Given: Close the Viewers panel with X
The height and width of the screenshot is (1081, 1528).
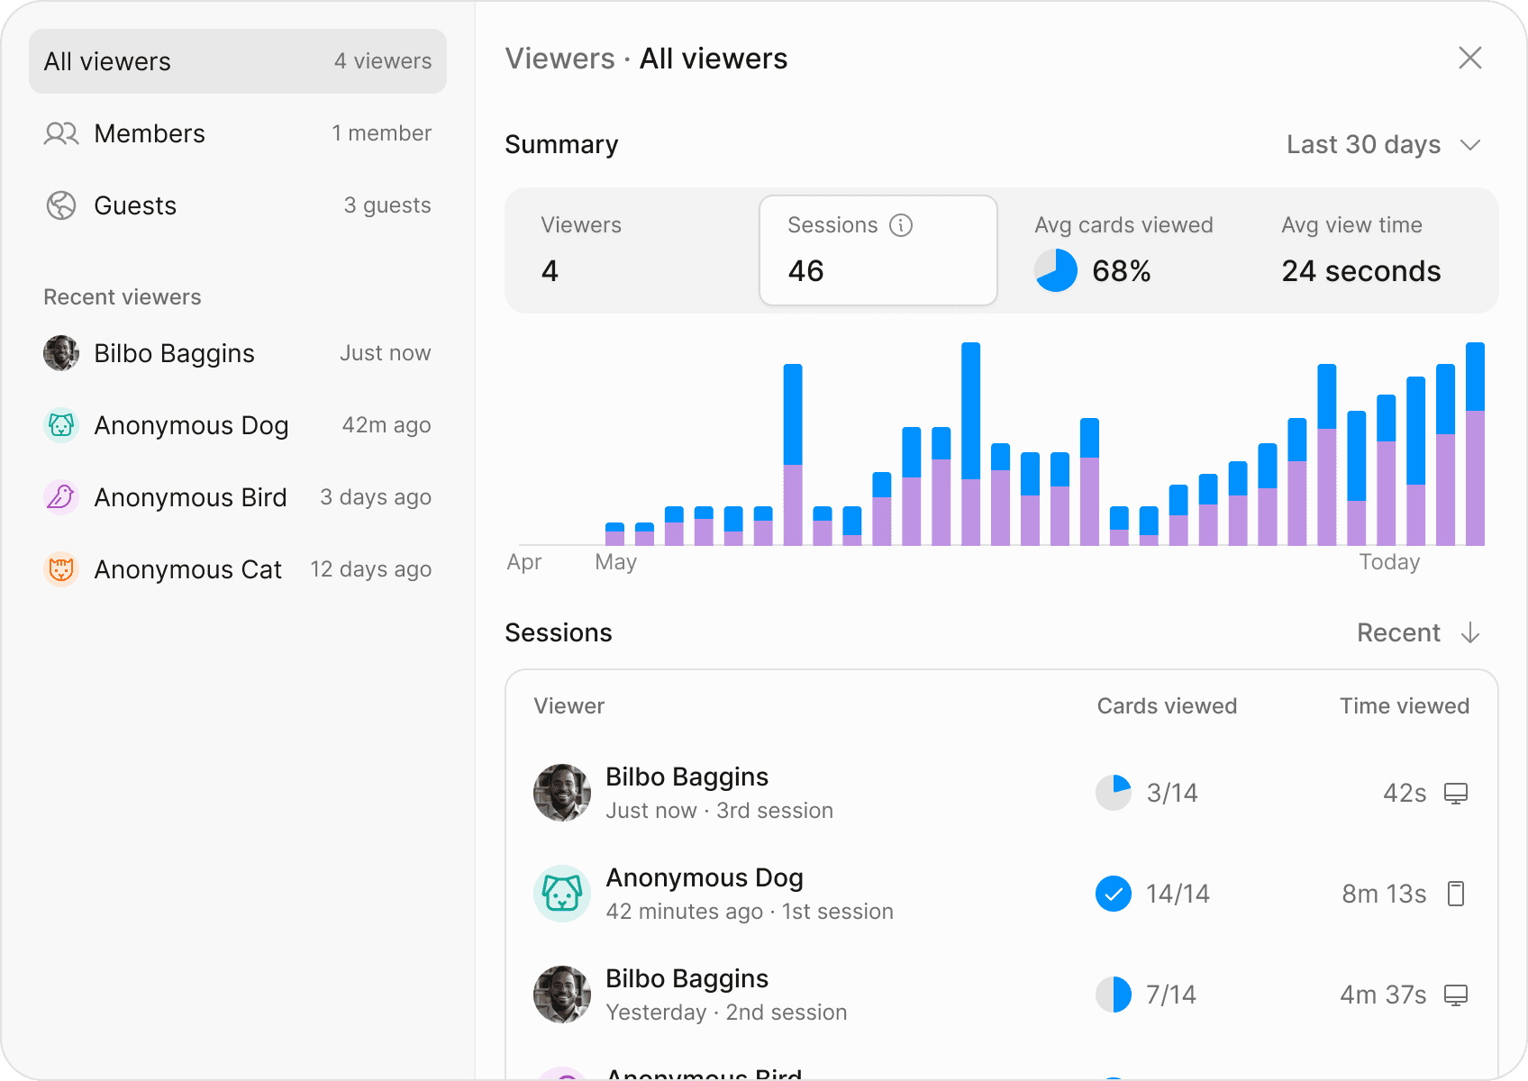Looking at the screenshot, I should click(1470, 58).
